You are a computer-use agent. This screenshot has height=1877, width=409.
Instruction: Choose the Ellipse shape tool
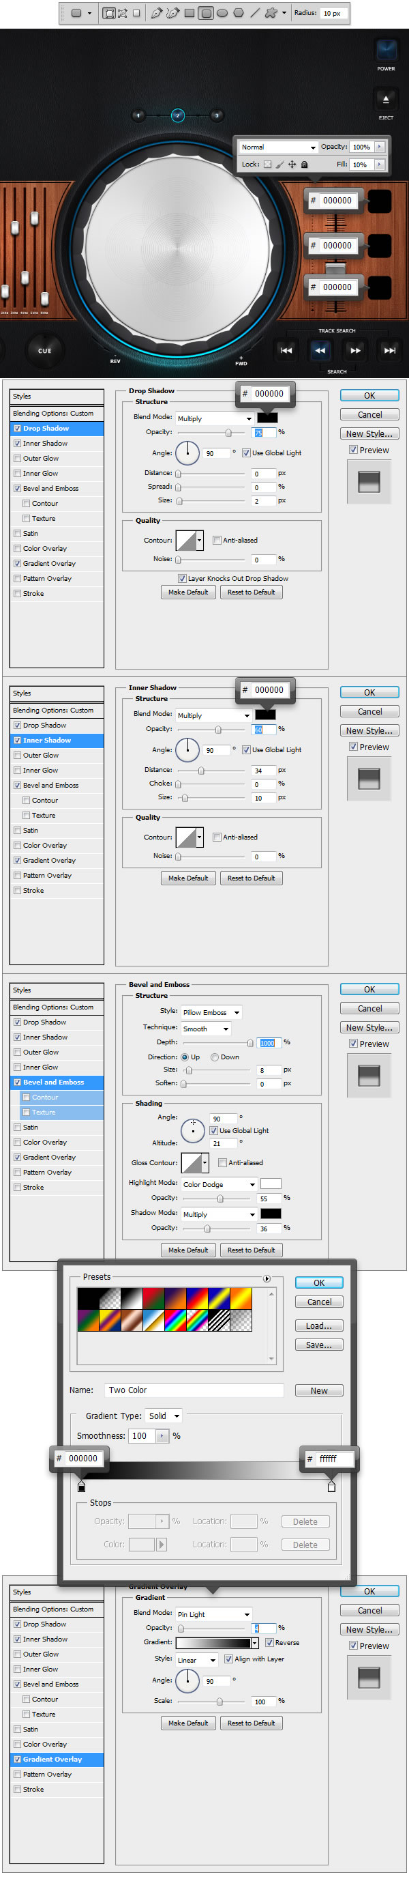click(222, 13)
